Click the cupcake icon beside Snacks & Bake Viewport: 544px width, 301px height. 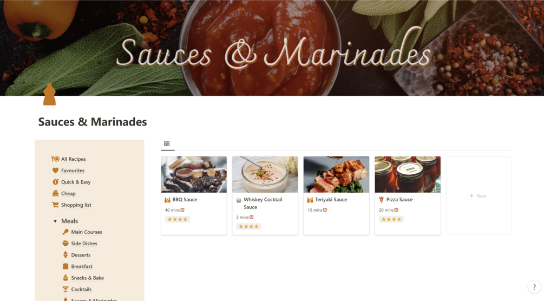coord(65,278)
